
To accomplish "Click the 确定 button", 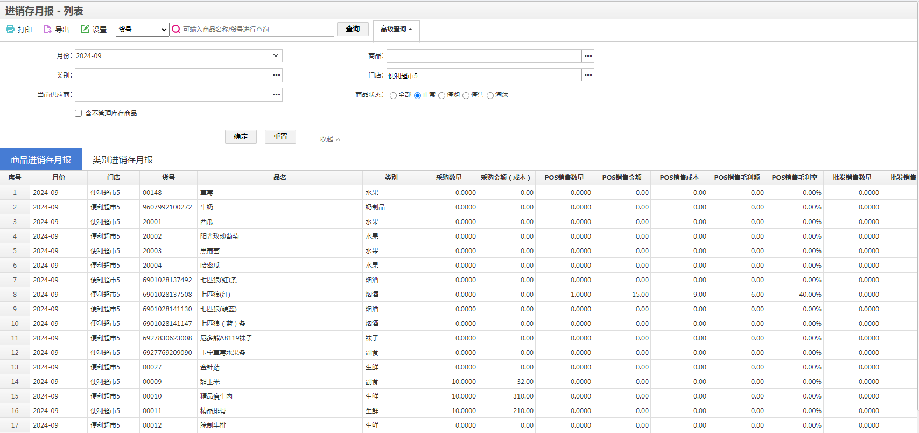I will tap(241, 137).
